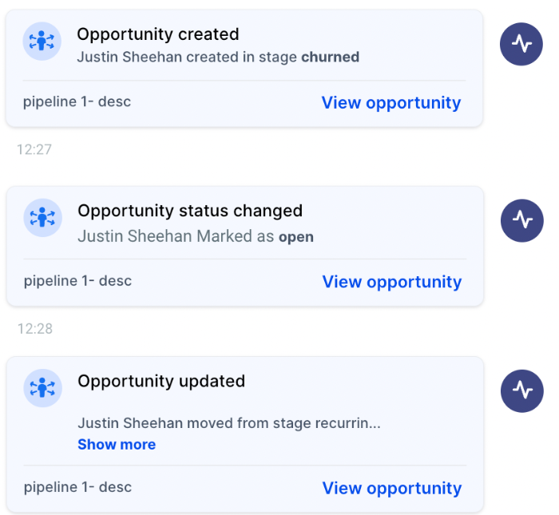Click the opportunity icon in the Opportunity updated card

coord(43,388)
